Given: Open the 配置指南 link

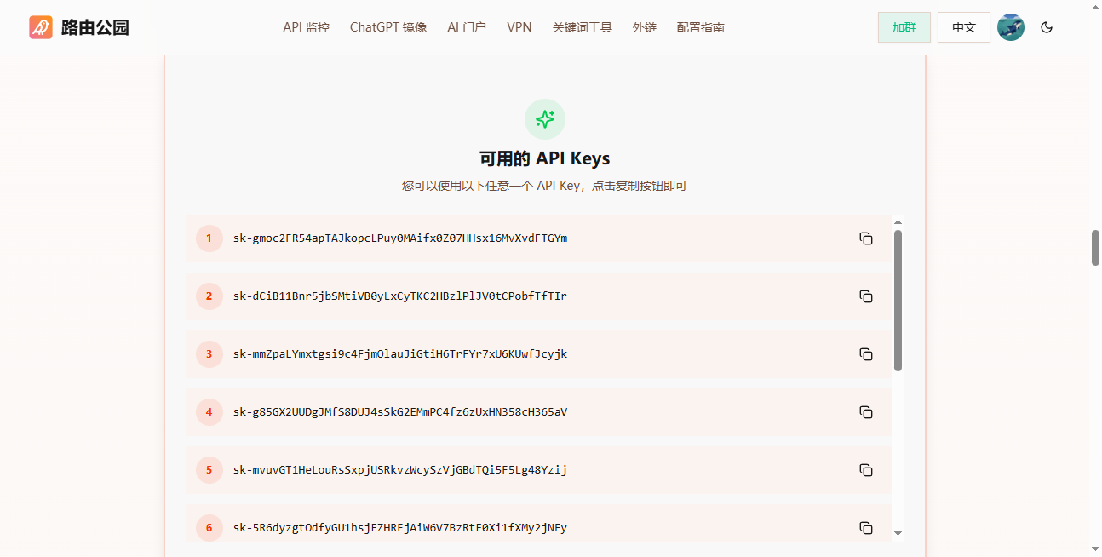Looking at the screenshot, I should coord(700,27).
